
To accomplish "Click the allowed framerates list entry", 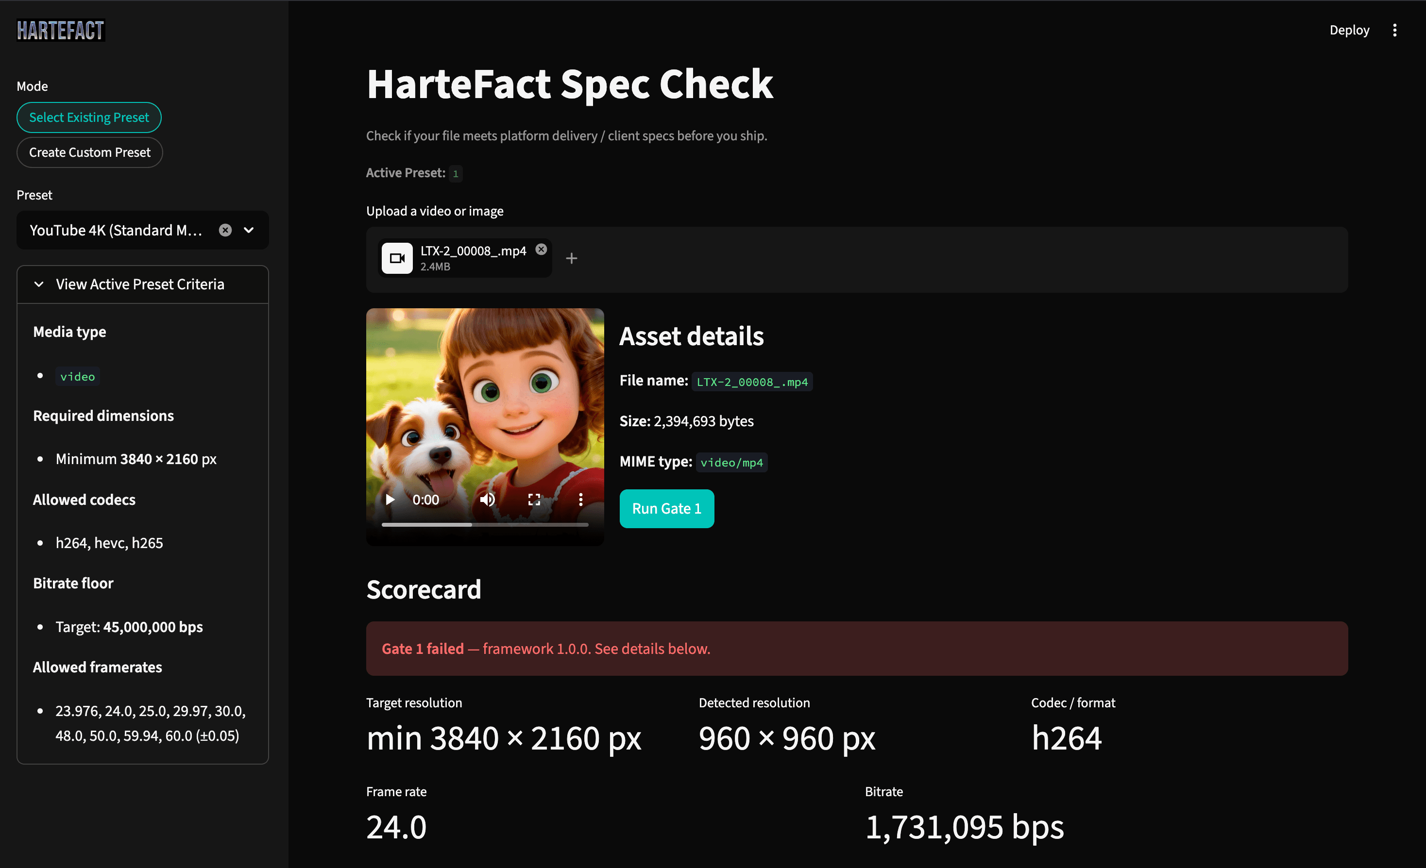I will (151, 723).
